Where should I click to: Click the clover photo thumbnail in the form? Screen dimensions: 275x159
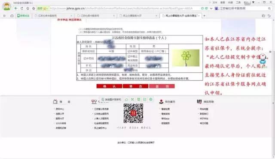click(x=186, y=58)
